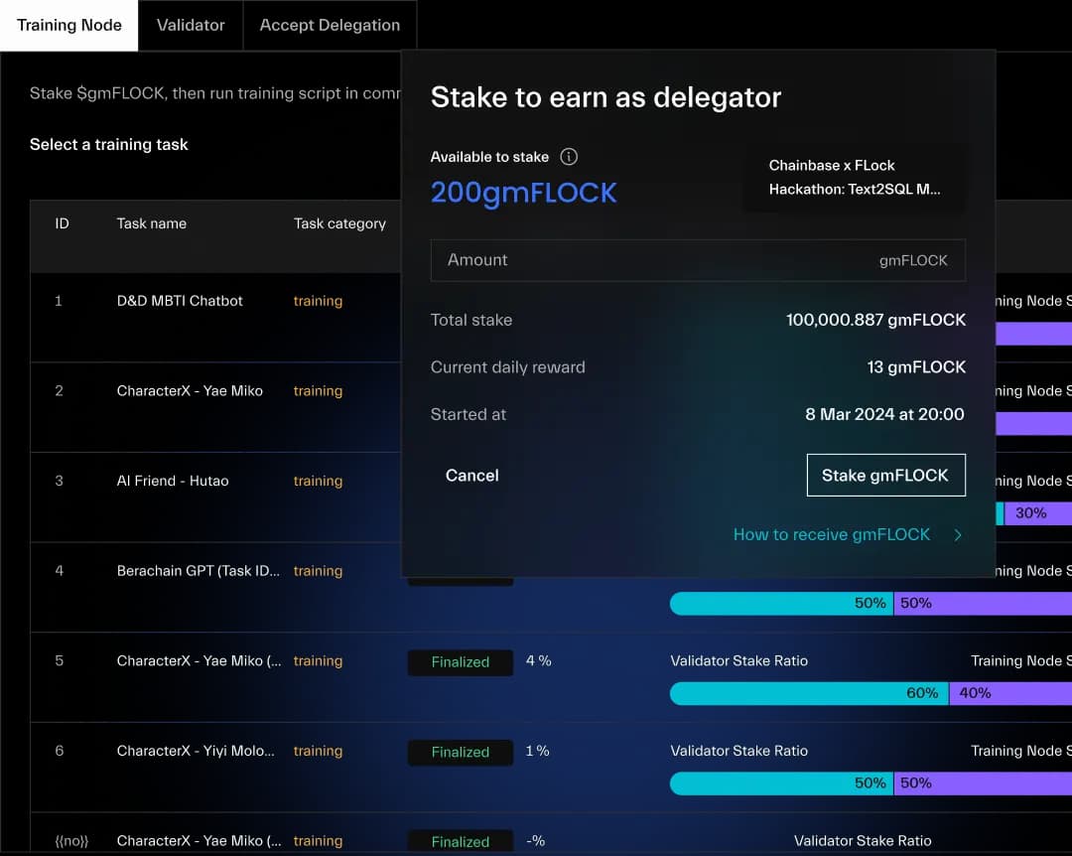Image resolution: width=1072 pixels, height=856 pixels.
Task: Click the Finalized badge for CharacterX - Yiyi Molo
Action: coord(461,753)
